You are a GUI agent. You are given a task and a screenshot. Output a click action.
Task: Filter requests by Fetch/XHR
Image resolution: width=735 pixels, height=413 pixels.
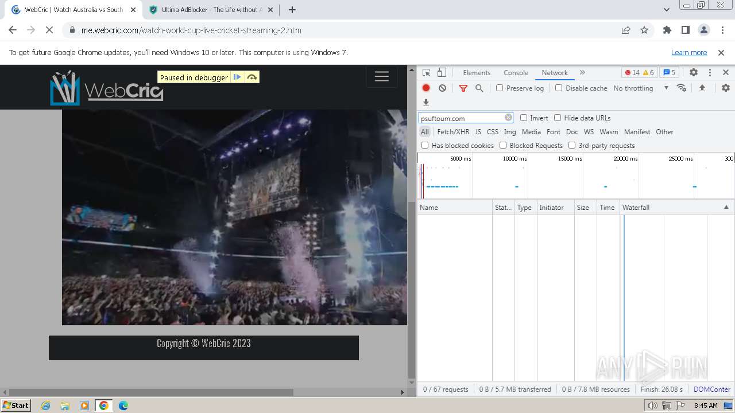coord(453,131)
